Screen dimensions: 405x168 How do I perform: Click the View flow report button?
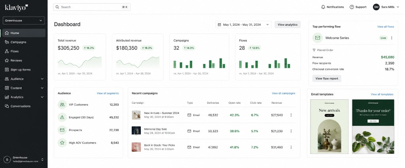tap(327, 78)
